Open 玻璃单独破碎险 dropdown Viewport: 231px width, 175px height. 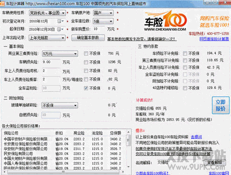pyautogui.click(x=60, y=105)
